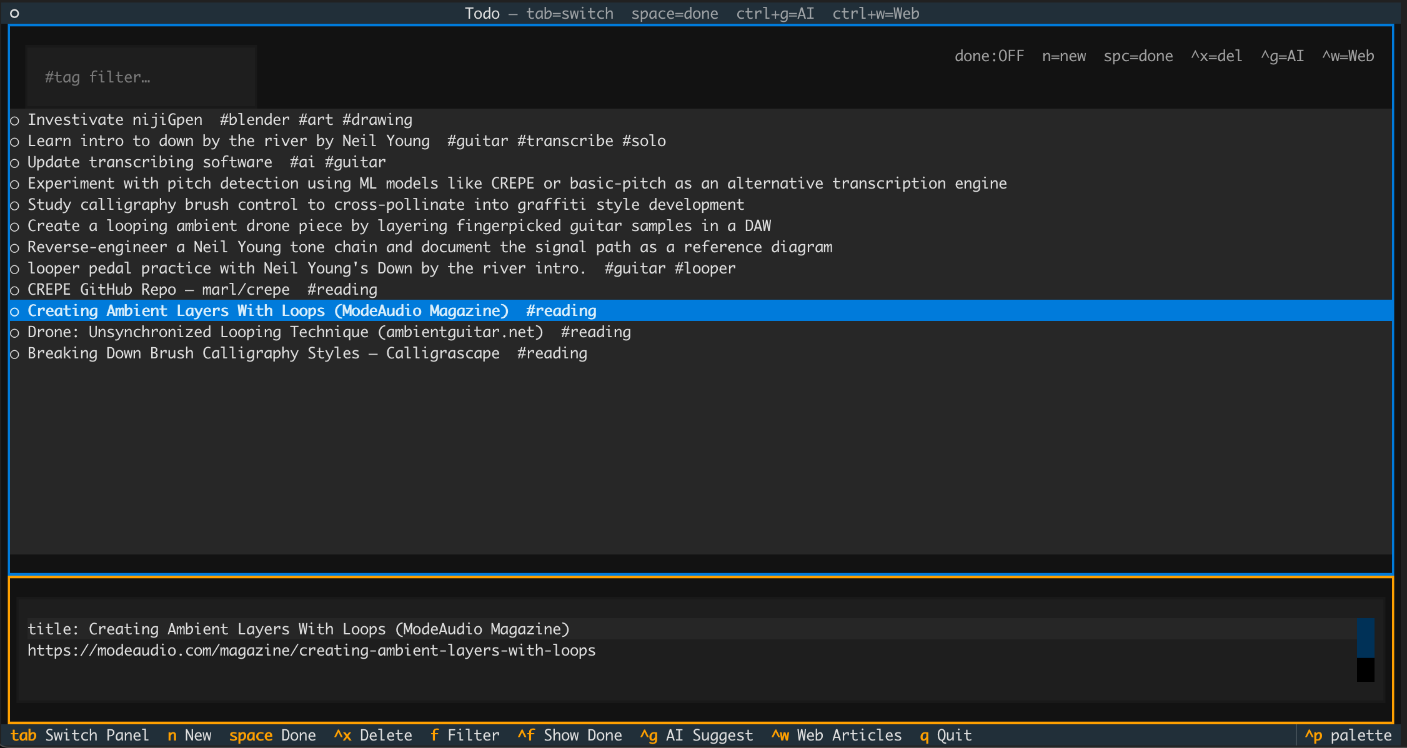Screen dimensions: 1407x748
Task: Open ^w Web Articles from footer
Action: pos(837,736)
